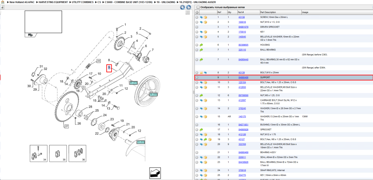Select 'BEARING ASSY' description text
The image size is (373, 180).
(x=268, y=152)
